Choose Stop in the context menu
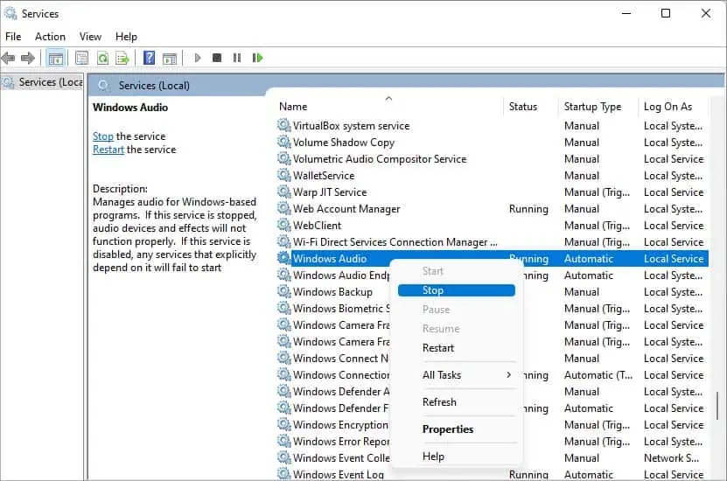 coord(456,290)
